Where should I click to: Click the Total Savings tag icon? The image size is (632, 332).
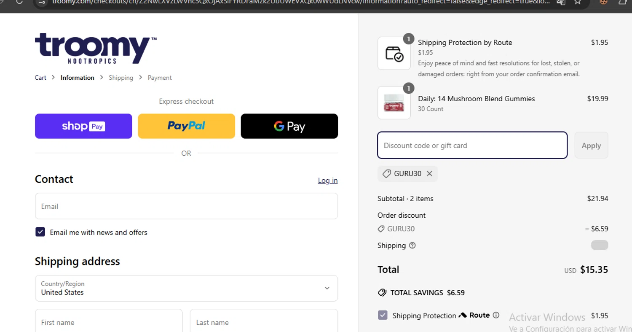click(382, 292)
